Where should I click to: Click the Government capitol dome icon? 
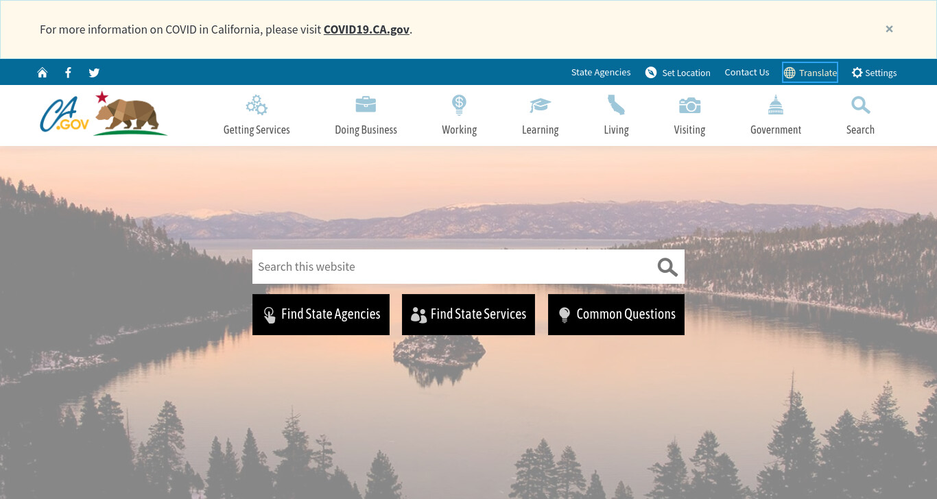click(776, 105)
